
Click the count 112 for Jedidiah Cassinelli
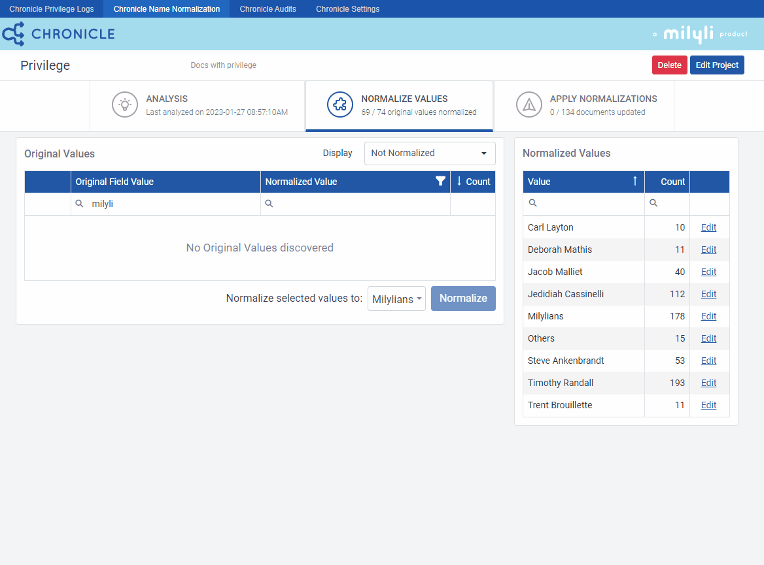[677, 294]
